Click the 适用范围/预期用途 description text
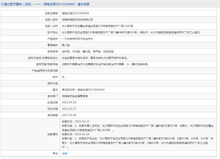Viewport: 220px width, 159px height. (105, 64)
